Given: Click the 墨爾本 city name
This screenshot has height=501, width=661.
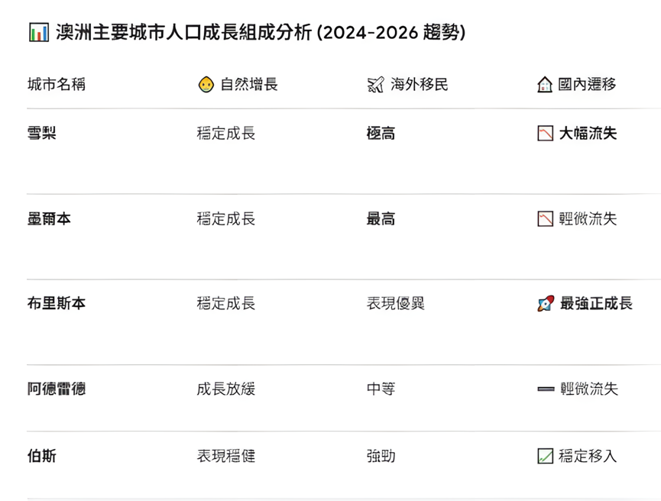Looking at the screenshot, I should pos(49,219).
